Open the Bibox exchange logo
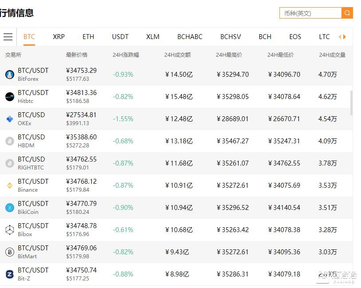Viewport: 361px width, 288px height. coord(9,229)
